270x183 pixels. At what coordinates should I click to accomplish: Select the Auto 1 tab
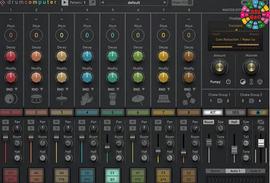pos(235,171)
